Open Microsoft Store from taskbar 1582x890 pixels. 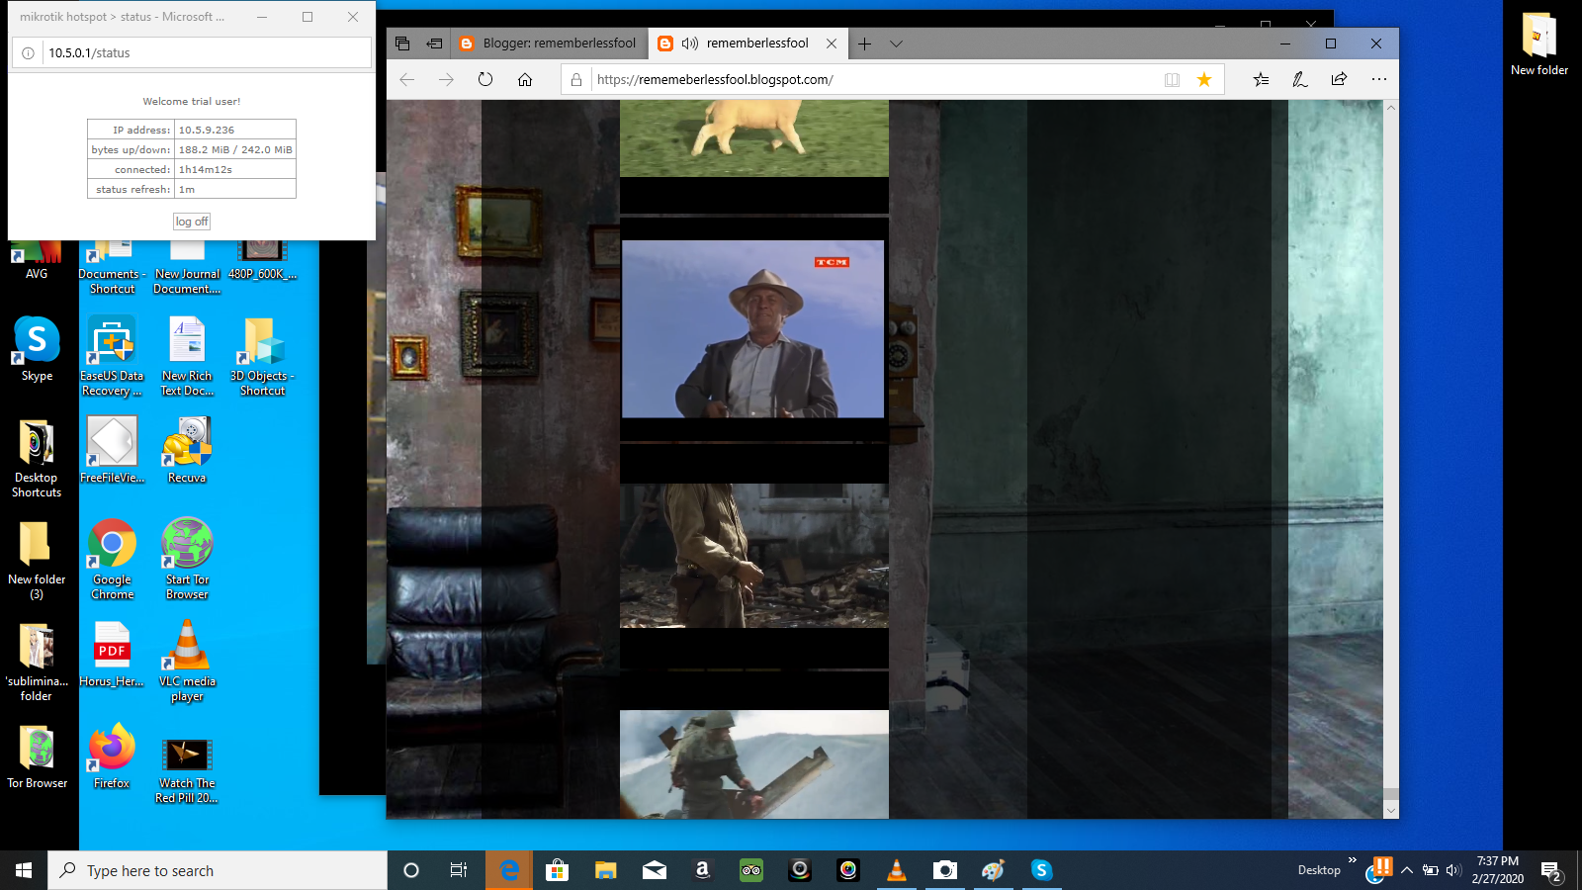click(558, 870)
